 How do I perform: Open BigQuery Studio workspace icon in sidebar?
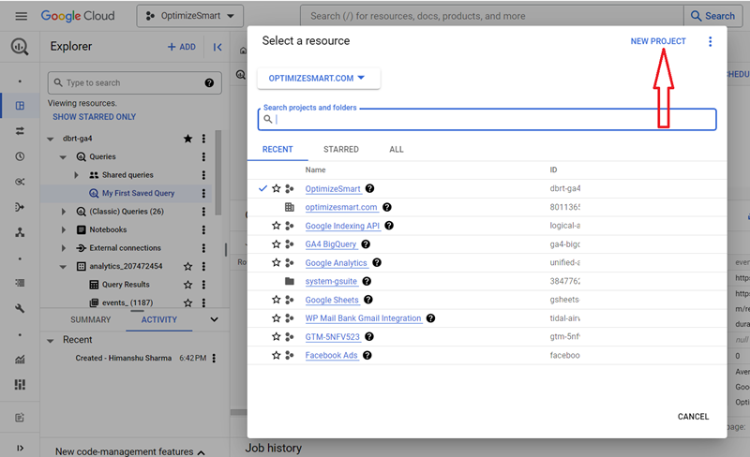(20, 106)
